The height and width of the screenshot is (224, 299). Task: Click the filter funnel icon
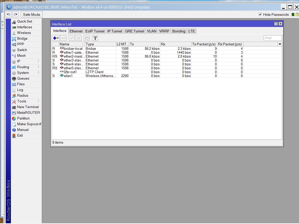click(x=95, y=38)
